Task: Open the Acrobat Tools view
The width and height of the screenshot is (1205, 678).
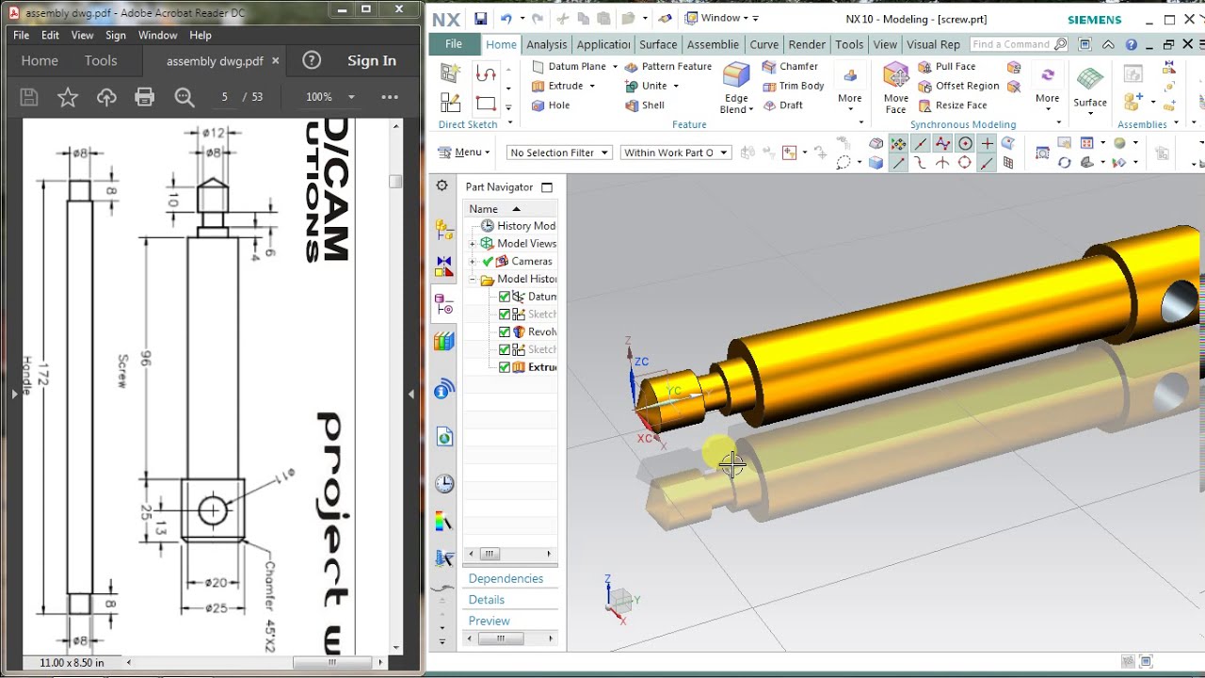Action: pyautogui.click(x=101, y=60)
